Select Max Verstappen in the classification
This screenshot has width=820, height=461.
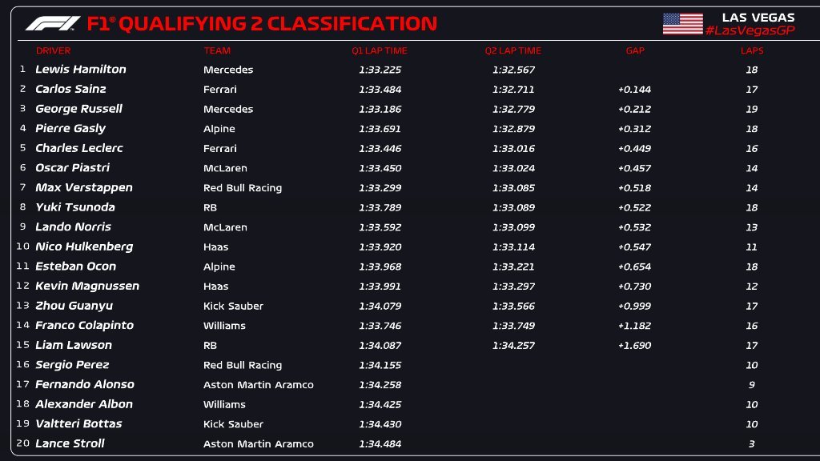(84, 187)
